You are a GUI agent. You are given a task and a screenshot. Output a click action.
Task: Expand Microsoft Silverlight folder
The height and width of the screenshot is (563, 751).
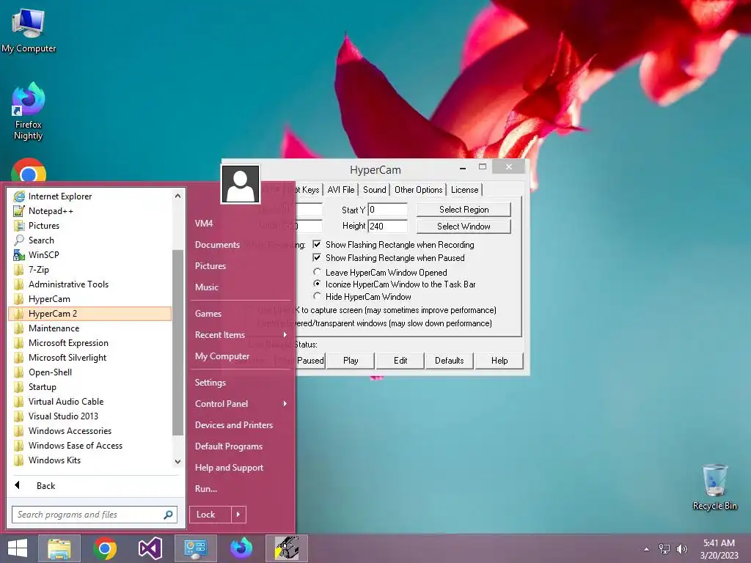[90, 358]
